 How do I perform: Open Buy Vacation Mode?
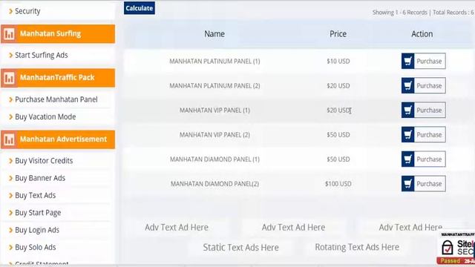[x=45, y=117]
